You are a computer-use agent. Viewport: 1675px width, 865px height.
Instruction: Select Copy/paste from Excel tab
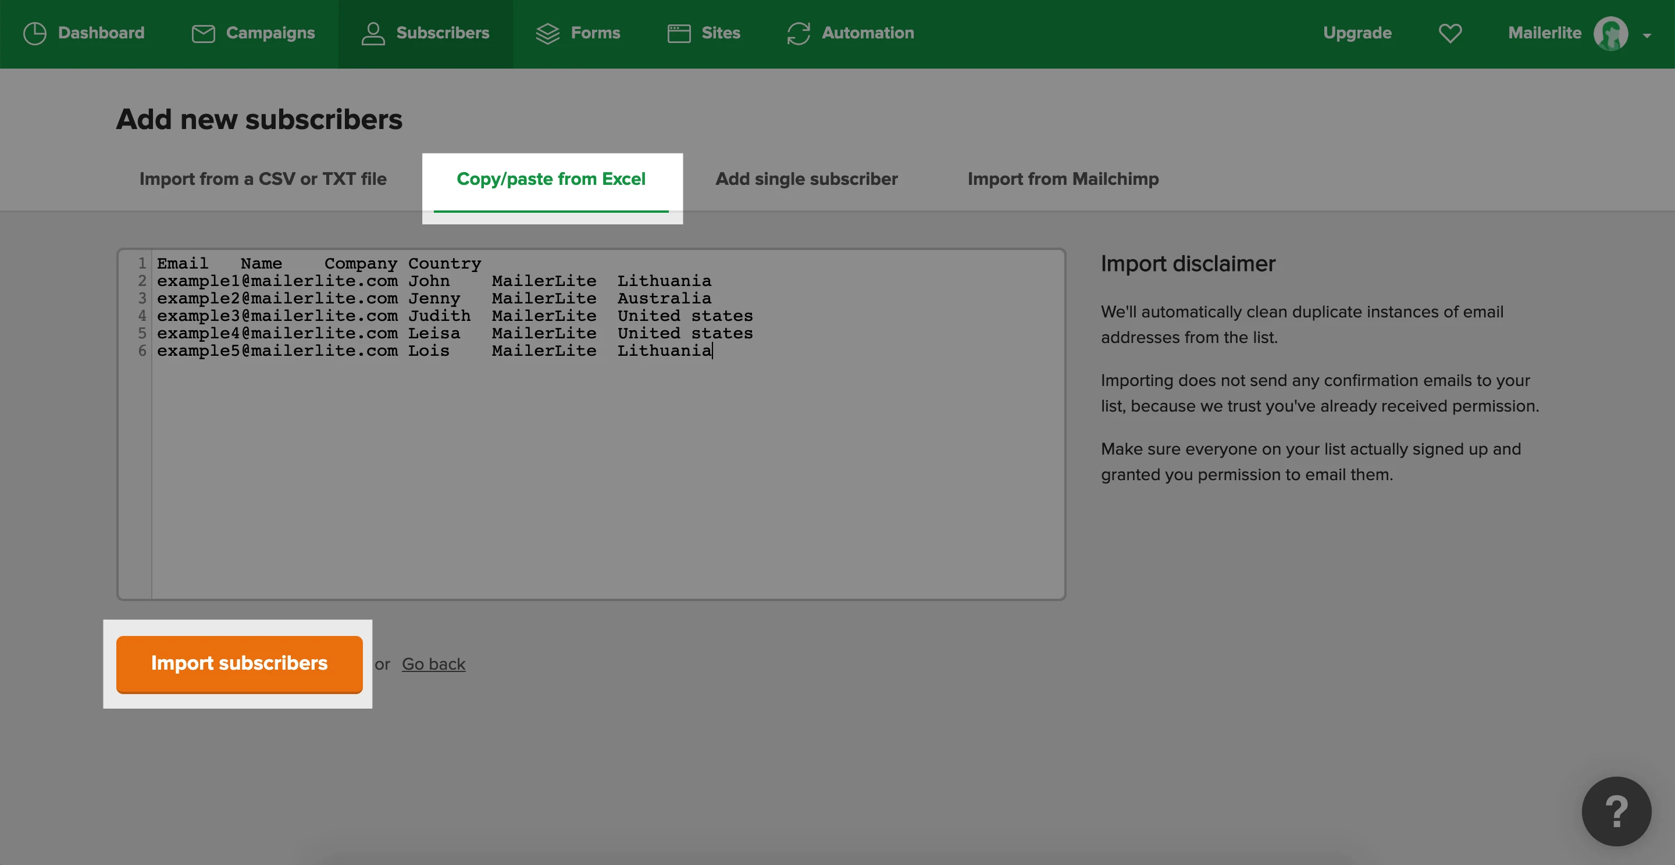point(551,178)
